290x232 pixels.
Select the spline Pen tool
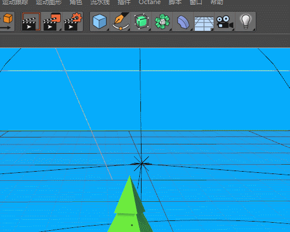click(121, 21)
